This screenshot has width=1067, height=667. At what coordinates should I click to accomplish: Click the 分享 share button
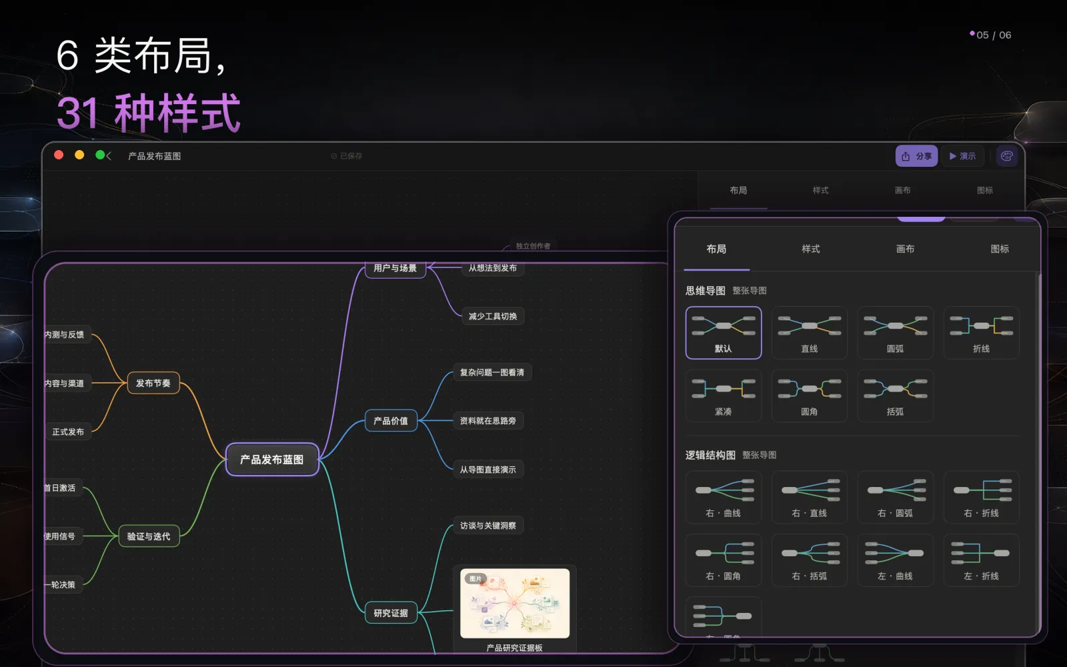[917, 156]
